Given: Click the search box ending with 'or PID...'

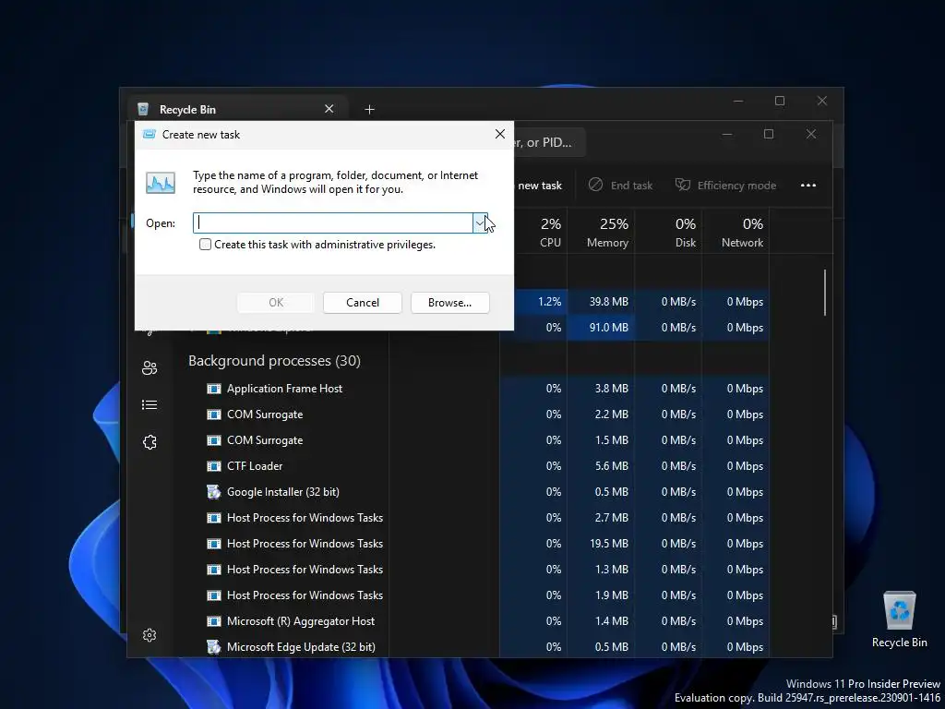Looking at the screenshot, I should pos(548,143).
